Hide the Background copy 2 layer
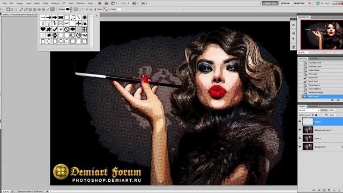 (x=300, y=130)
